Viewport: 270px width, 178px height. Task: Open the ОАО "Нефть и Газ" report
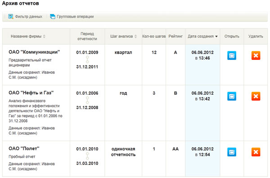pos(232,96)
